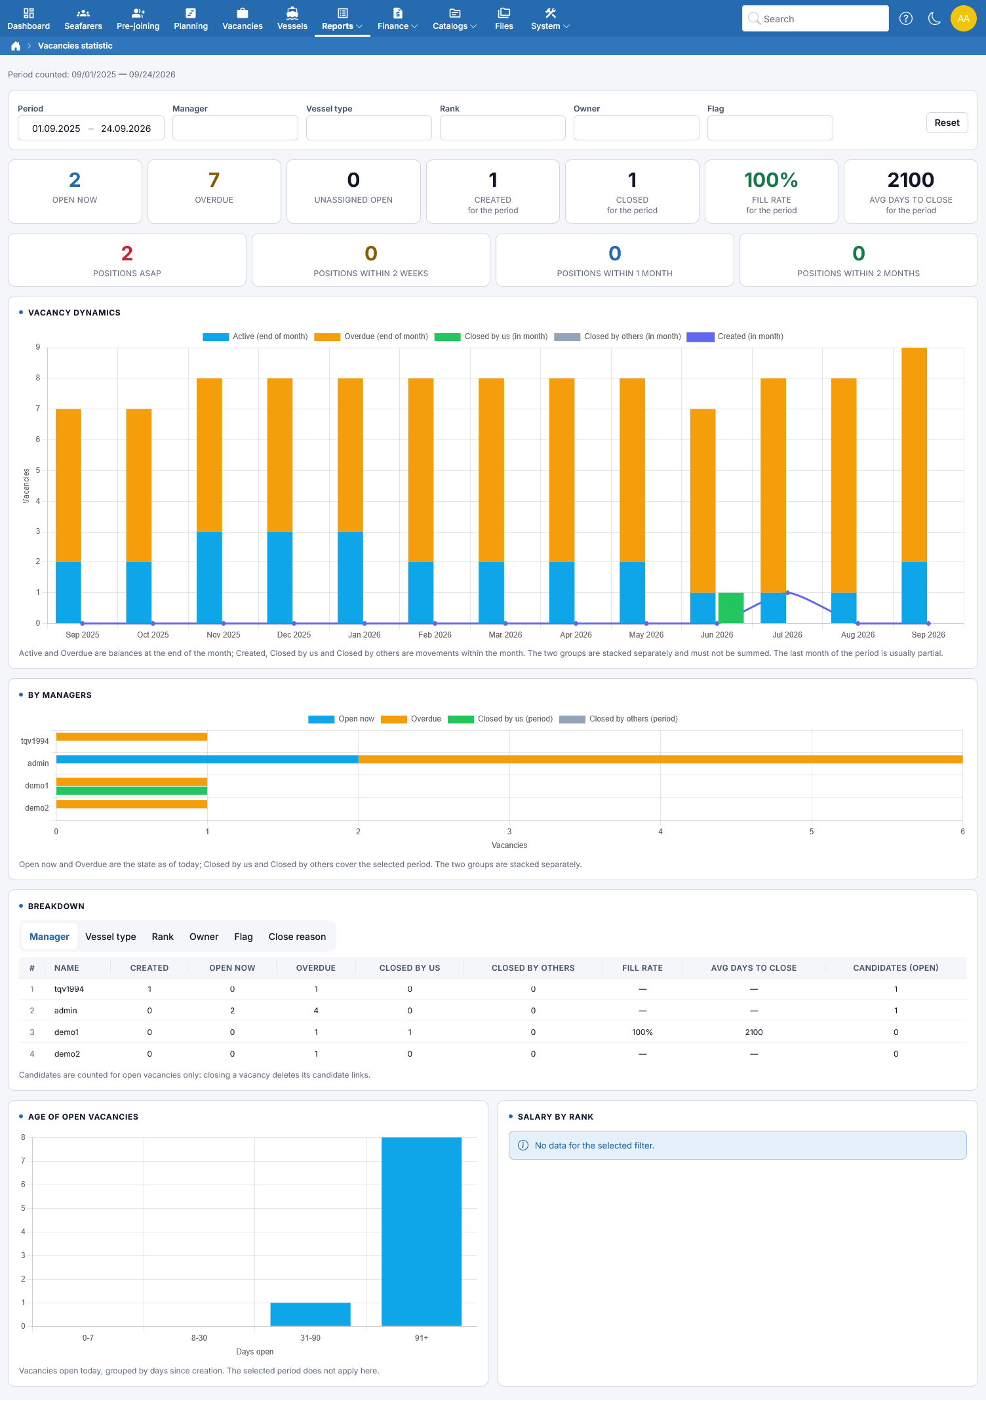Click the Positions ASAP card
The width and height of the screenshot is (986, 1401).
[127, 260]
